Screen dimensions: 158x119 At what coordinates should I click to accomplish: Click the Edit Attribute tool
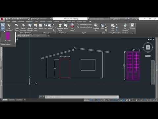click(x=9, y=27)
